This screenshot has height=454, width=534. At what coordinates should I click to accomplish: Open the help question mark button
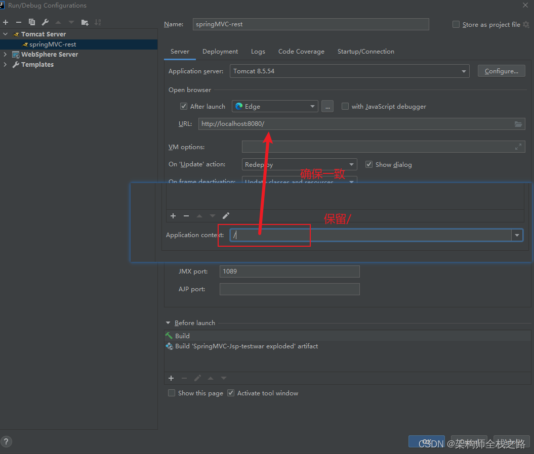point(6,442)
